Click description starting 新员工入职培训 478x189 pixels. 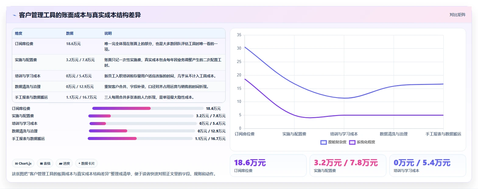coord(161,76)
